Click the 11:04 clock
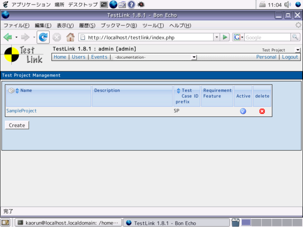The height and width of the screenshot is (227, 303). click(275, 5)
